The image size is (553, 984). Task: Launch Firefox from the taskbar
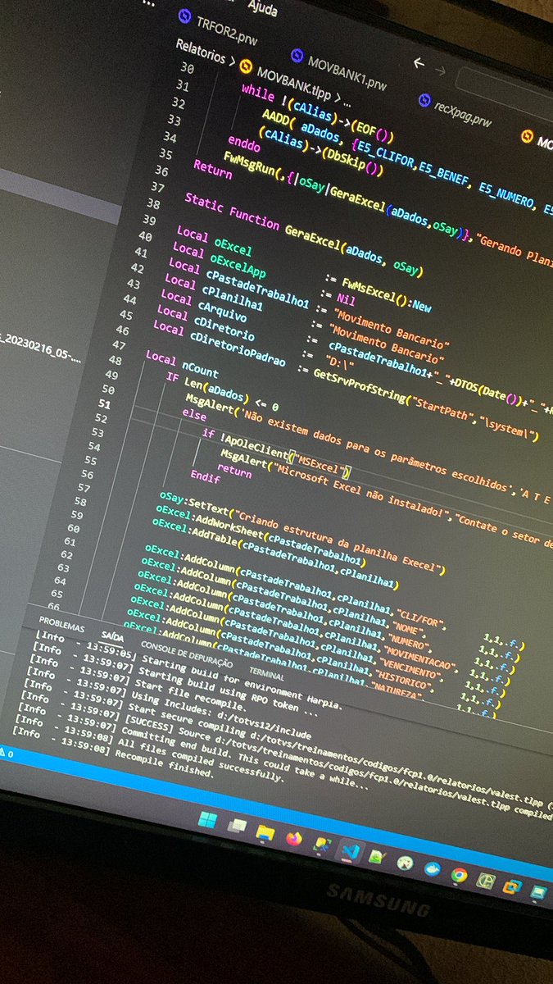(x=294, y=839)
